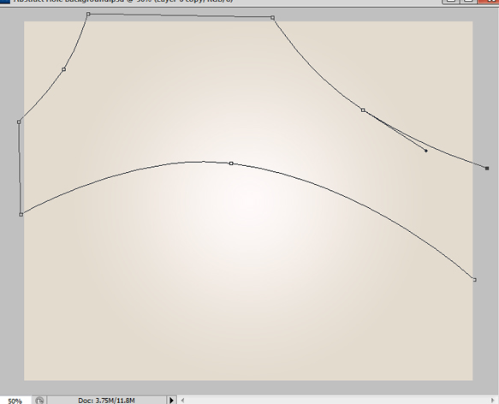Click the 50% zoom level field

(15, 401)
